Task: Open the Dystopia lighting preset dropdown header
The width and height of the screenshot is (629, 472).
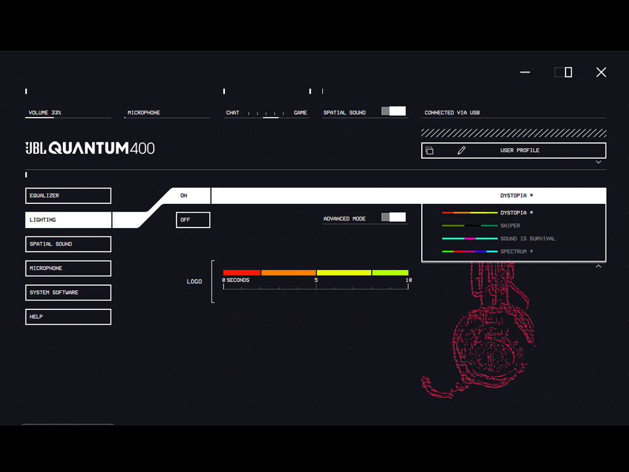Action: click(514, 196)
